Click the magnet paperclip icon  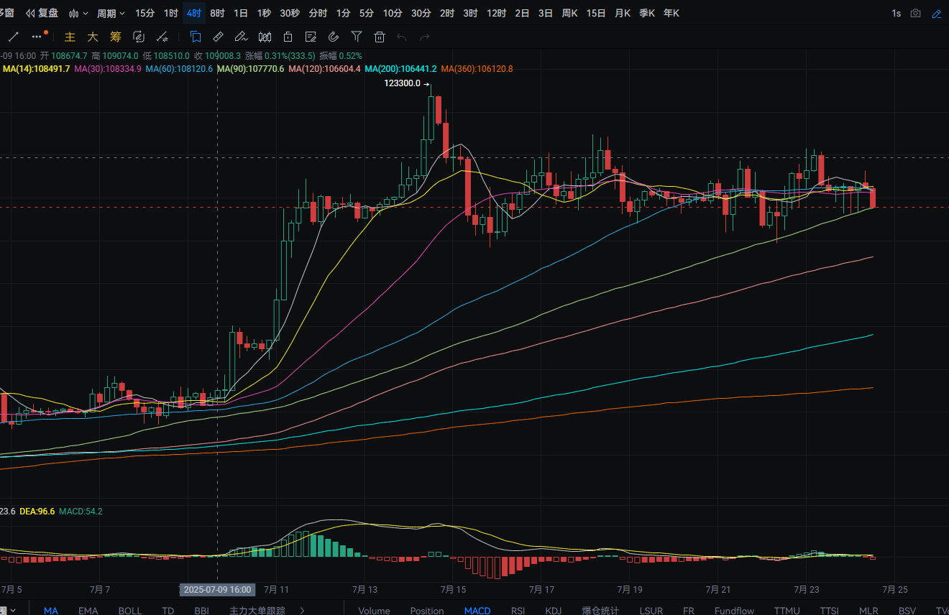tap(334, 37)
